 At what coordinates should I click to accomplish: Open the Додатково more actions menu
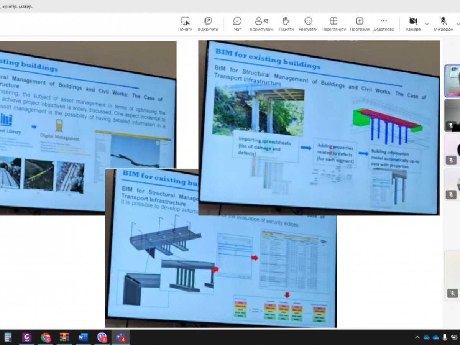pyautogui.click(x=383, y=24)
